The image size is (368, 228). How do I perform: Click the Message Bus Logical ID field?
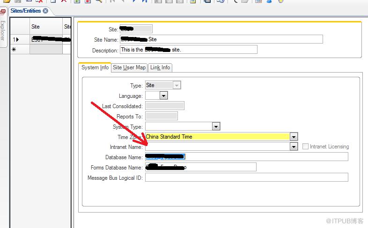point(247,177)
